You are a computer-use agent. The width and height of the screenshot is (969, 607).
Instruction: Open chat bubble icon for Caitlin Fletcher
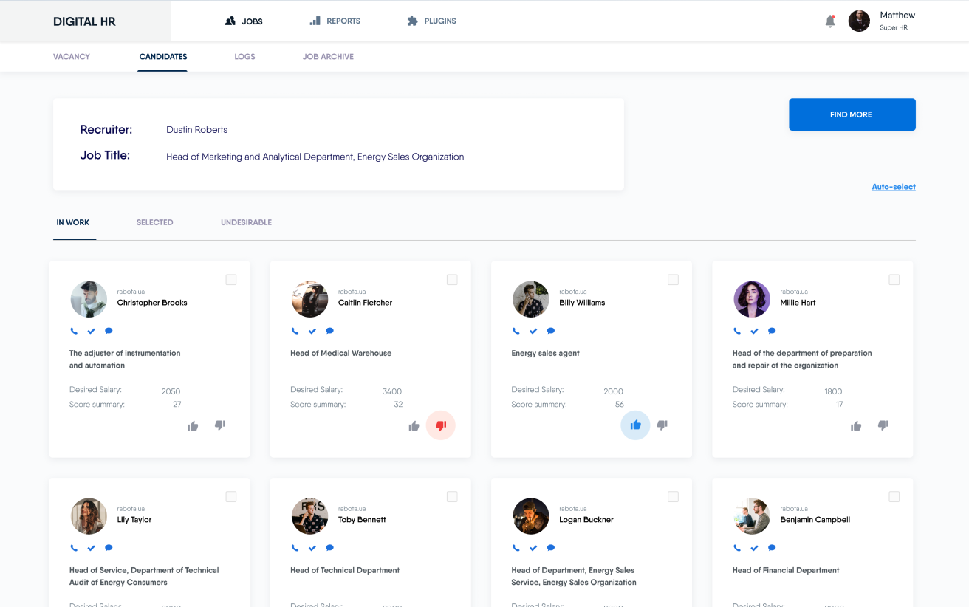click(x=329, y=331)
